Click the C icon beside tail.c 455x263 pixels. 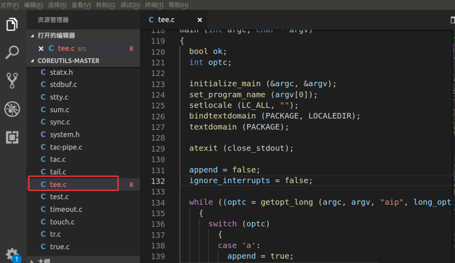(43, 172)
